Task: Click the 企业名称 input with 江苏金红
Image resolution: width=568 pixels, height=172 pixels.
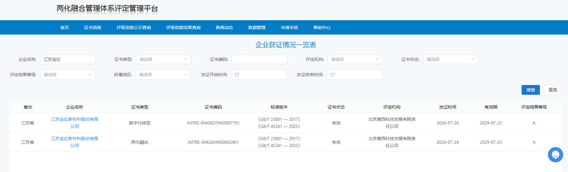Action: 68,59
